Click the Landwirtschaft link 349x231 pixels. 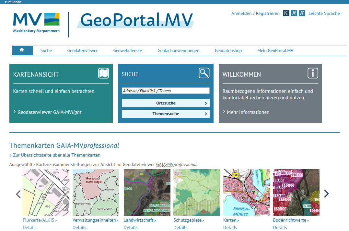click(x=140, y=220)
